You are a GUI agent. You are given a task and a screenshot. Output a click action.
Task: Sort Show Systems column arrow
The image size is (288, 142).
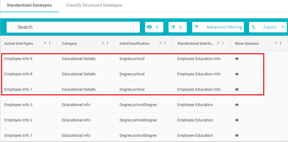pos(276,43)
